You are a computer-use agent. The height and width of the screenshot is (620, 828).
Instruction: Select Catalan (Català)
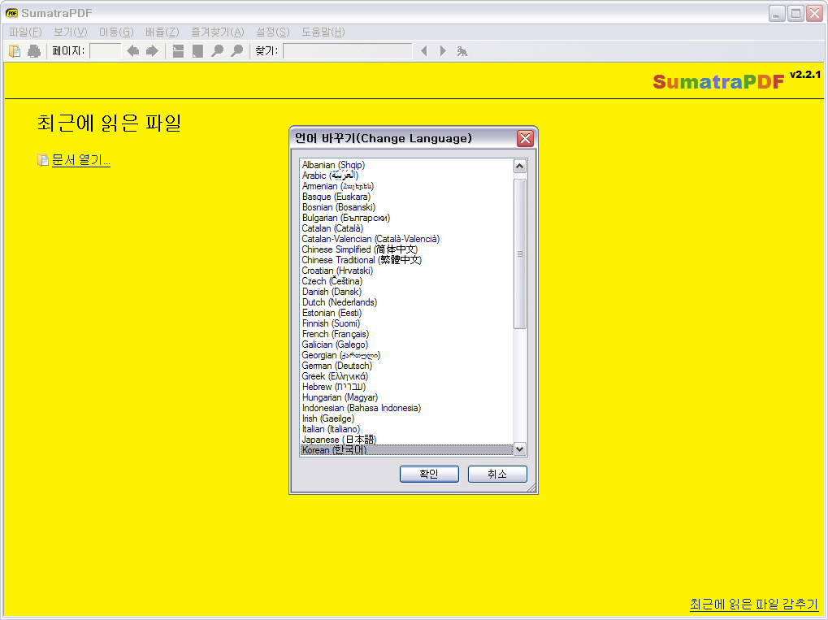(406, 228)
